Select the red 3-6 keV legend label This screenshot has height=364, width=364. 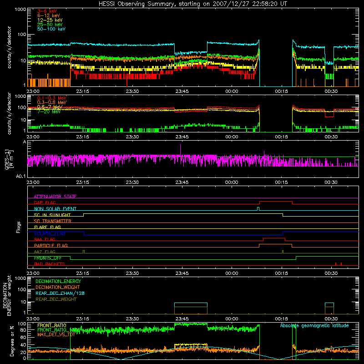(x=47, y=11)
